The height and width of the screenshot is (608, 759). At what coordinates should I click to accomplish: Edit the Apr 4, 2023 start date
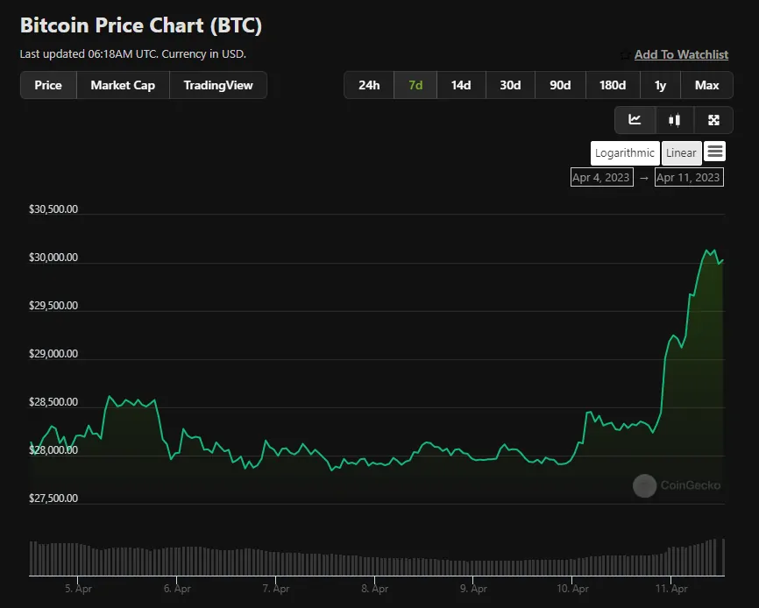point(602,177)
